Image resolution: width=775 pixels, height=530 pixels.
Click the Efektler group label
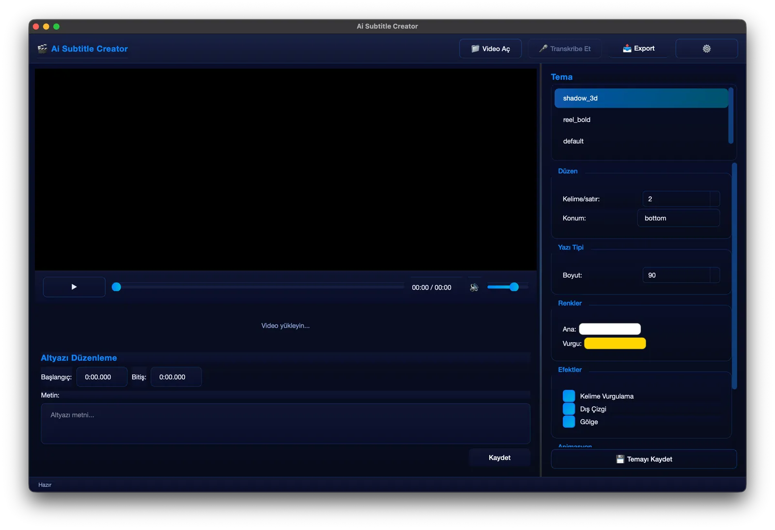click(x=570, y=369)
